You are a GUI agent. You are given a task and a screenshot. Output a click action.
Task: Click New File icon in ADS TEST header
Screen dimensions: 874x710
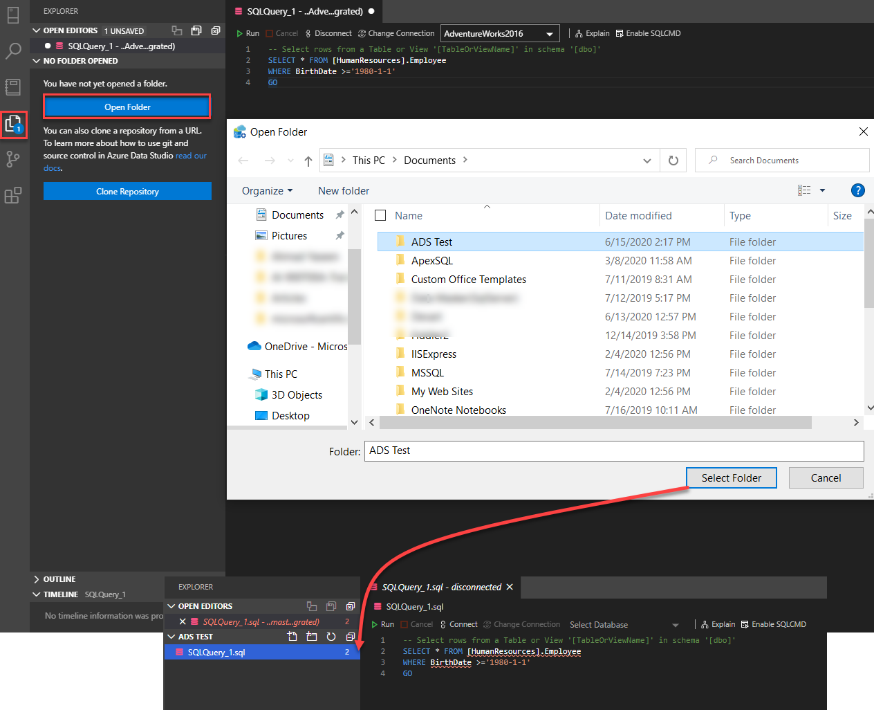coord(292,637)
